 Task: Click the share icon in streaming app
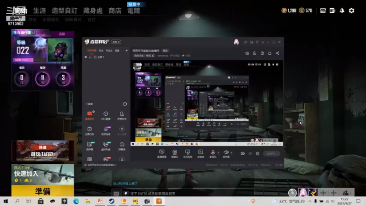coord(277,53)
